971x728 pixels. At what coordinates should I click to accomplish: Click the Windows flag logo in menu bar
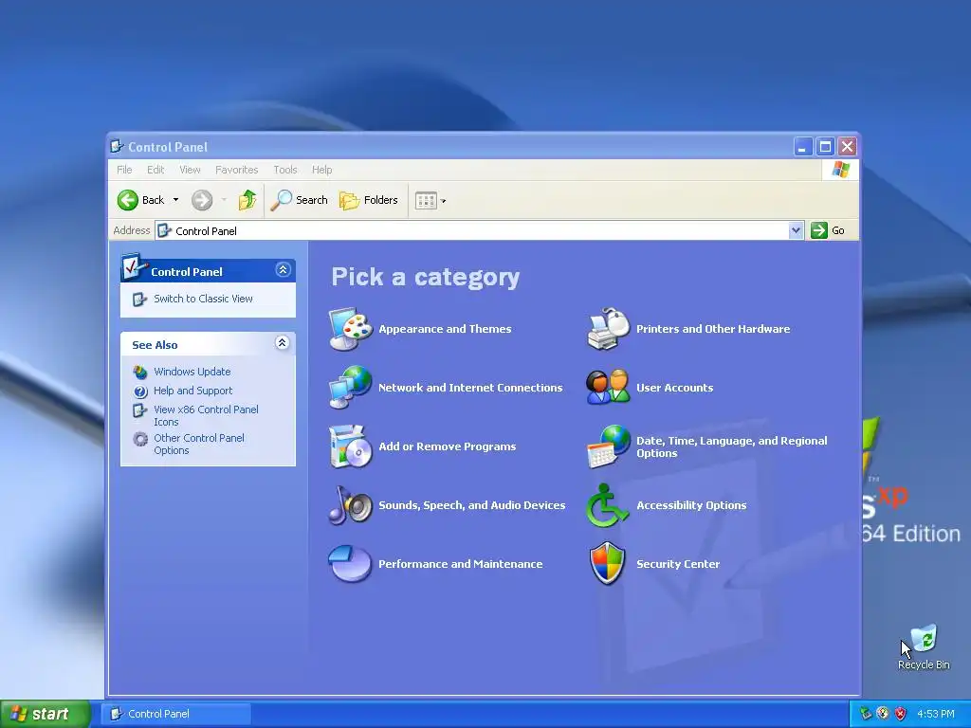841,169
